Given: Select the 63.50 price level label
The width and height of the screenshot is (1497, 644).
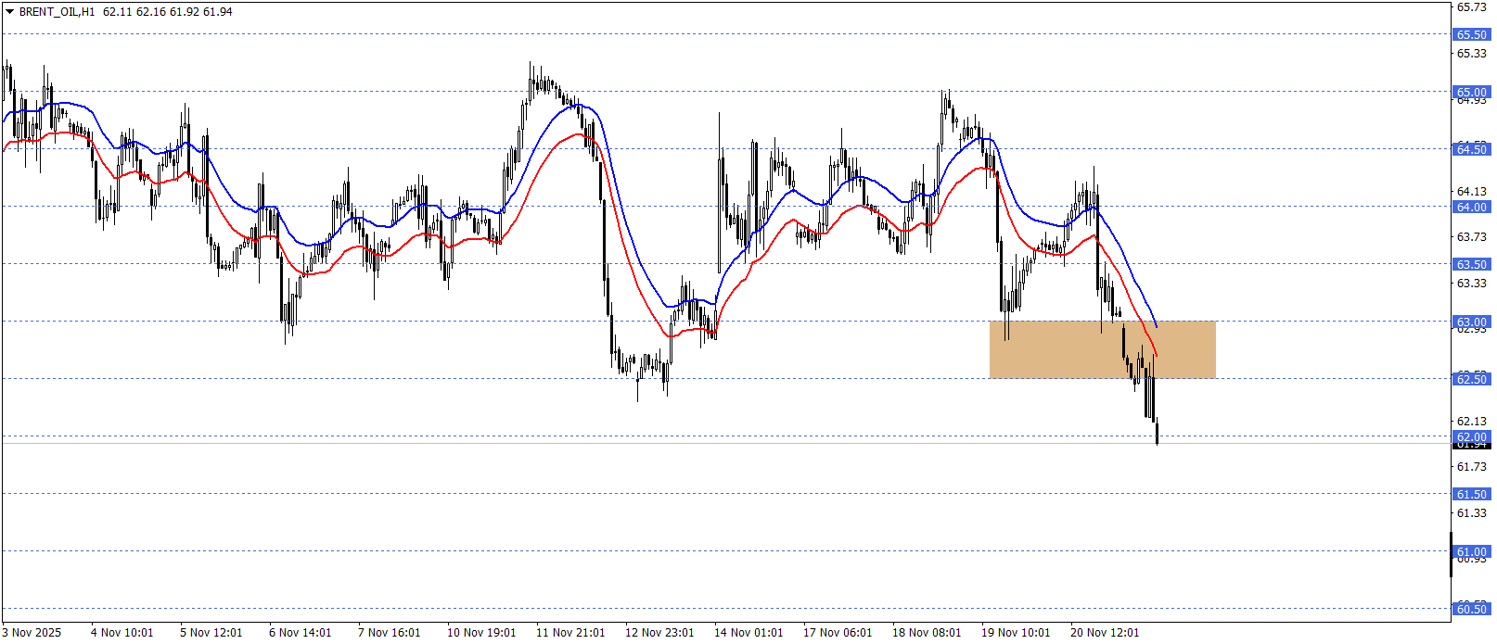Looking at the screenshot, I should (1471, 265).
